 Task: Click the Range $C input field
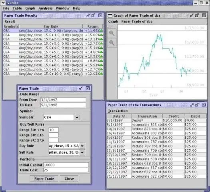pos(54,140)
